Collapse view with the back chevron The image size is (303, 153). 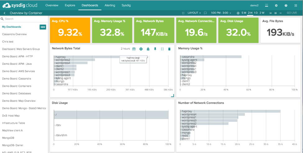pyautogui.click(x=4, y=13)
